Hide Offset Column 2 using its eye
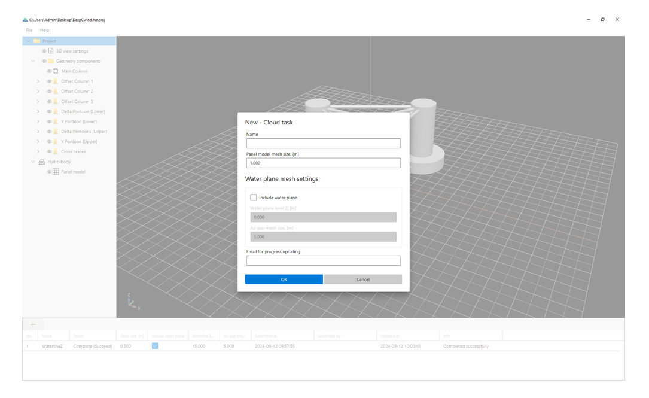This screenshot has width=649, height=398. [x=49, y=91]
